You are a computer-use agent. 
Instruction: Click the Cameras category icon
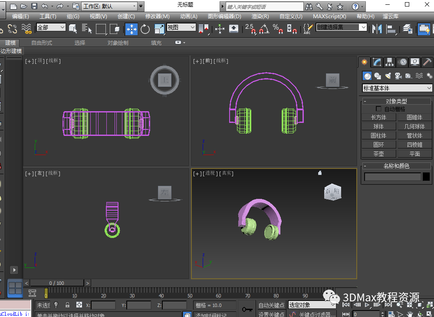pos(398,76)
